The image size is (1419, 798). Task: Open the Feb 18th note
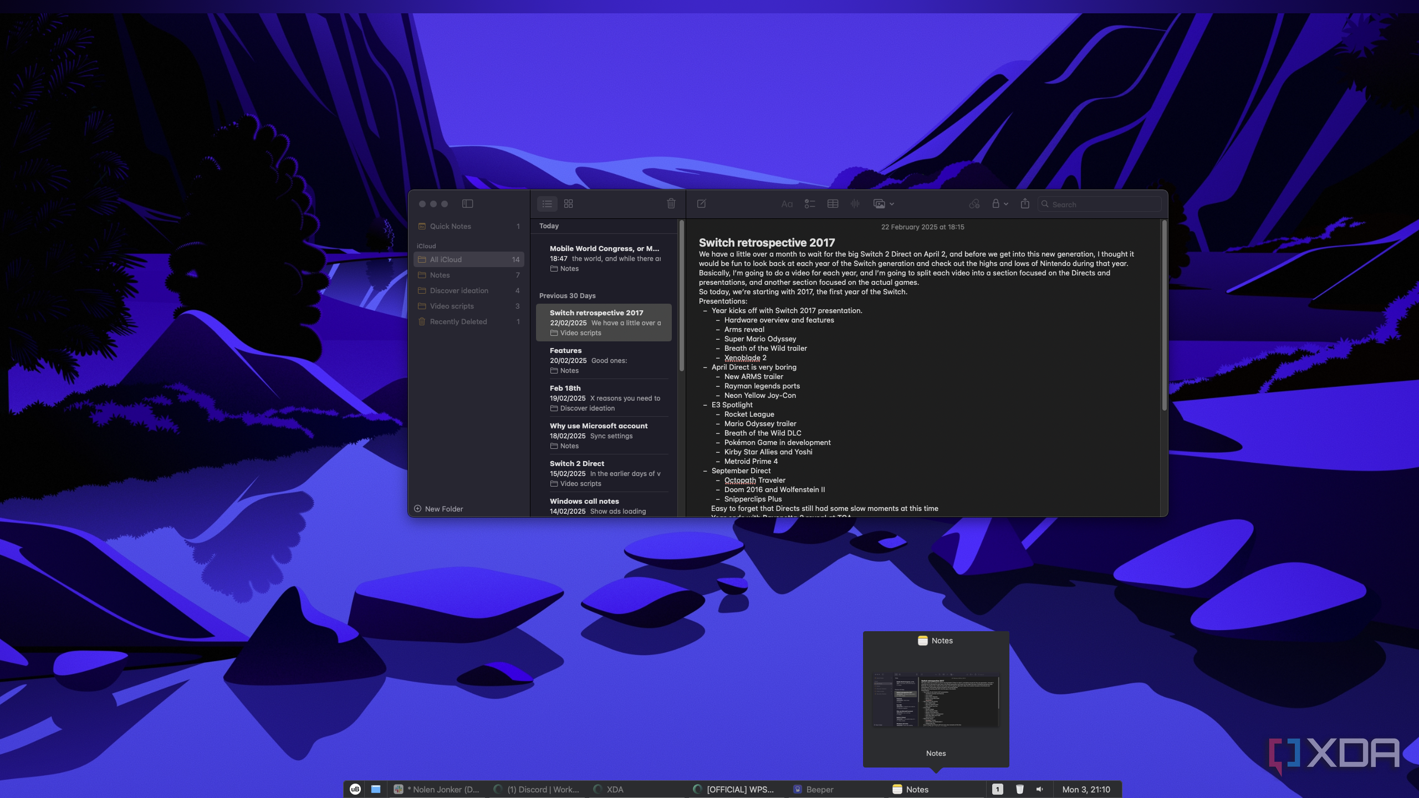(x=604, y=398)
